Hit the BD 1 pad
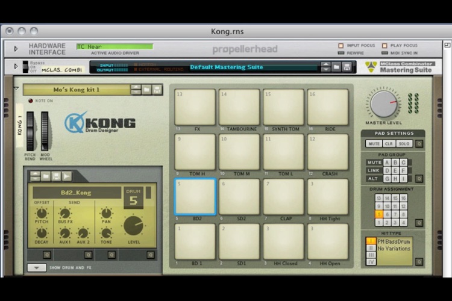The width and height of the screenshot is (452, 301). (x=195, y=241)
